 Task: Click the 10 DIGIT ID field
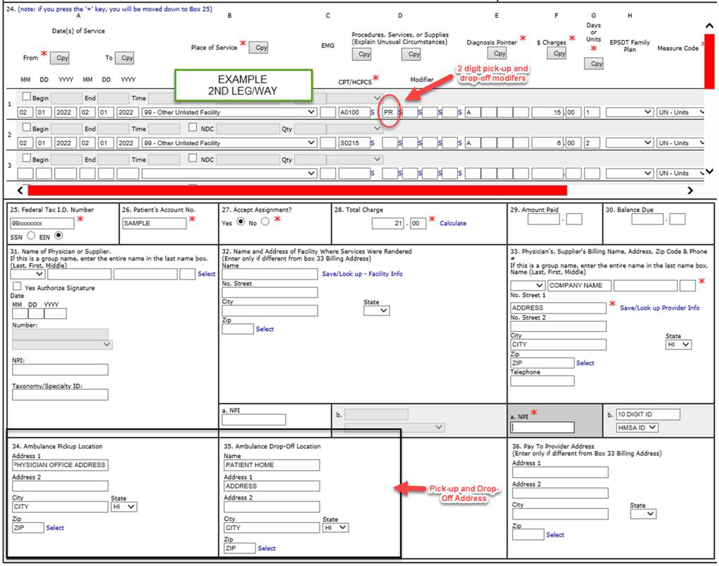coord(648,414)
